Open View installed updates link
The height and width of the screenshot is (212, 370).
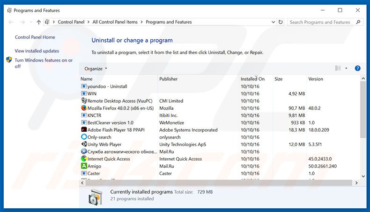37,51
